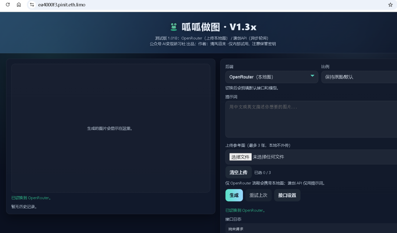Click the address bar URL ea4000f3.pinit.eth.limo
Image resolution: width=397 pixels, height=233 pixels.
click(61, 5)
